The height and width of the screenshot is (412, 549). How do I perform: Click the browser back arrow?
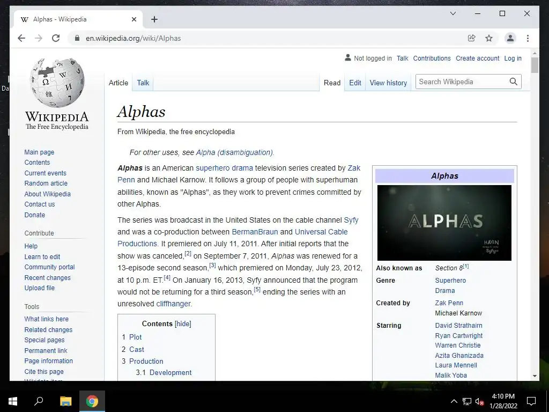point(21,38)
